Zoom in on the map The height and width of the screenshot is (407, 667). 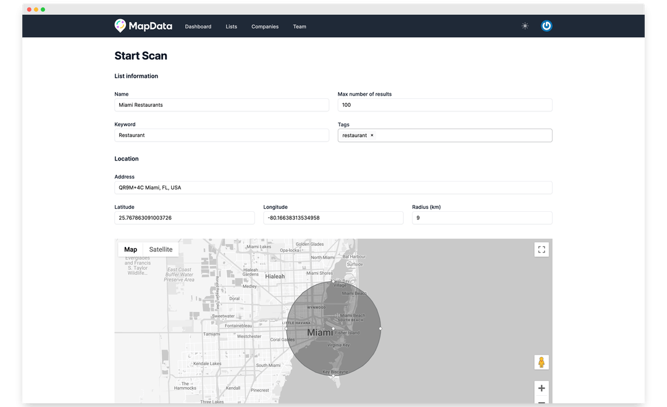pyautogui.click(x=542, y=388)
